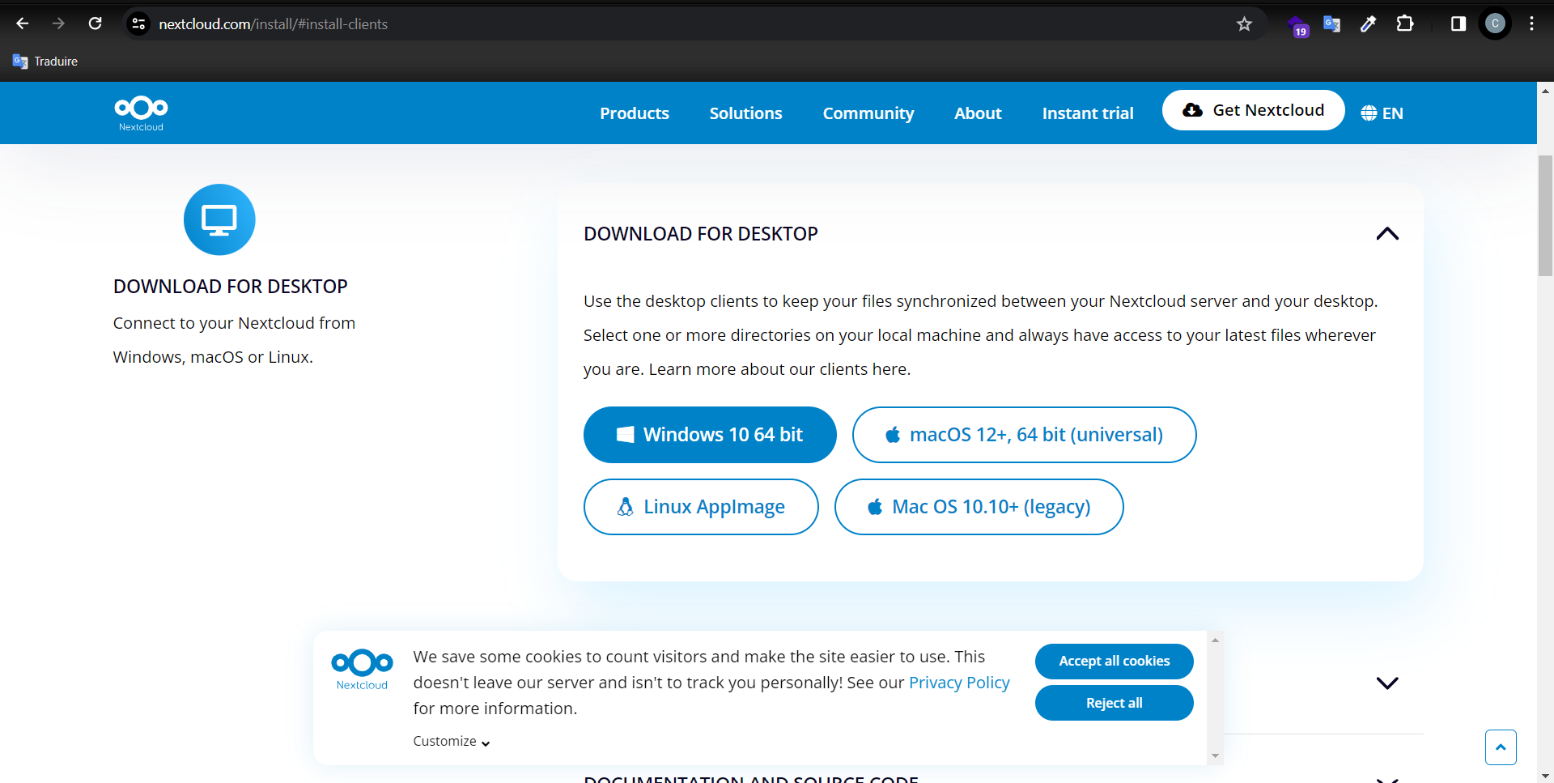Open the Privacy Policy link
Screen dimensions: 1554x783
click(x=959, y=683)
